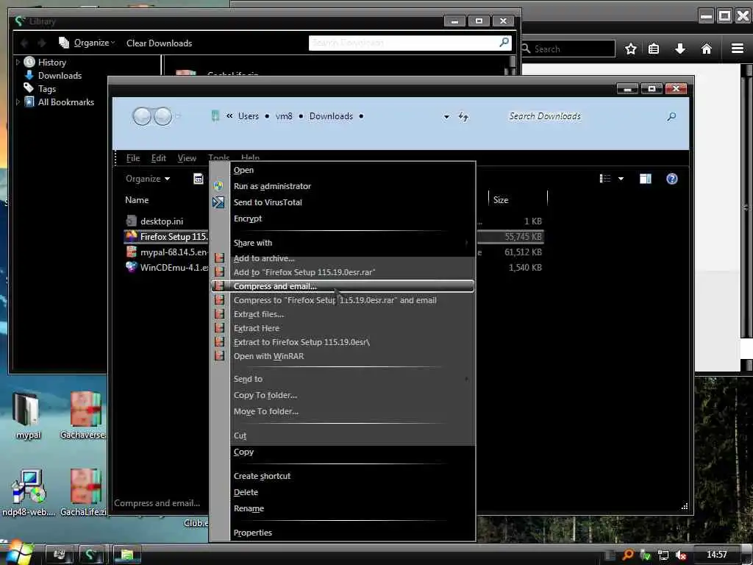Select Run as administrator
The image size is (753, 565).
[x=272, y=186]
